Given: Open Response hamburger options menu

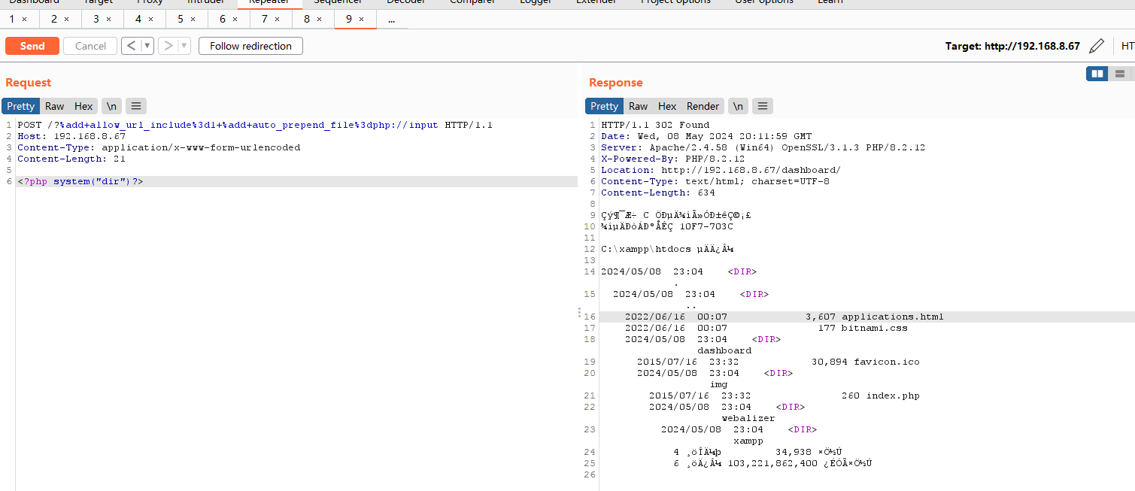Looking at the screenshot, I should coord(762,106).
